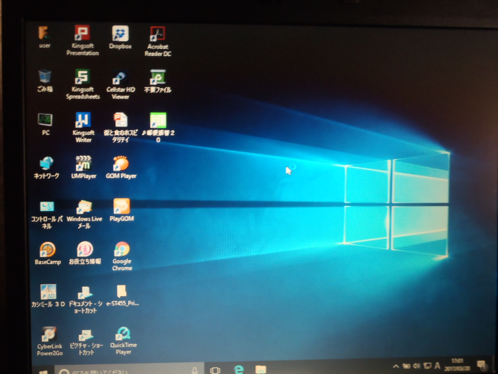Expand hidden system tray icons
The height and width of the screenshot is (374, 498).
pos(396,366)
